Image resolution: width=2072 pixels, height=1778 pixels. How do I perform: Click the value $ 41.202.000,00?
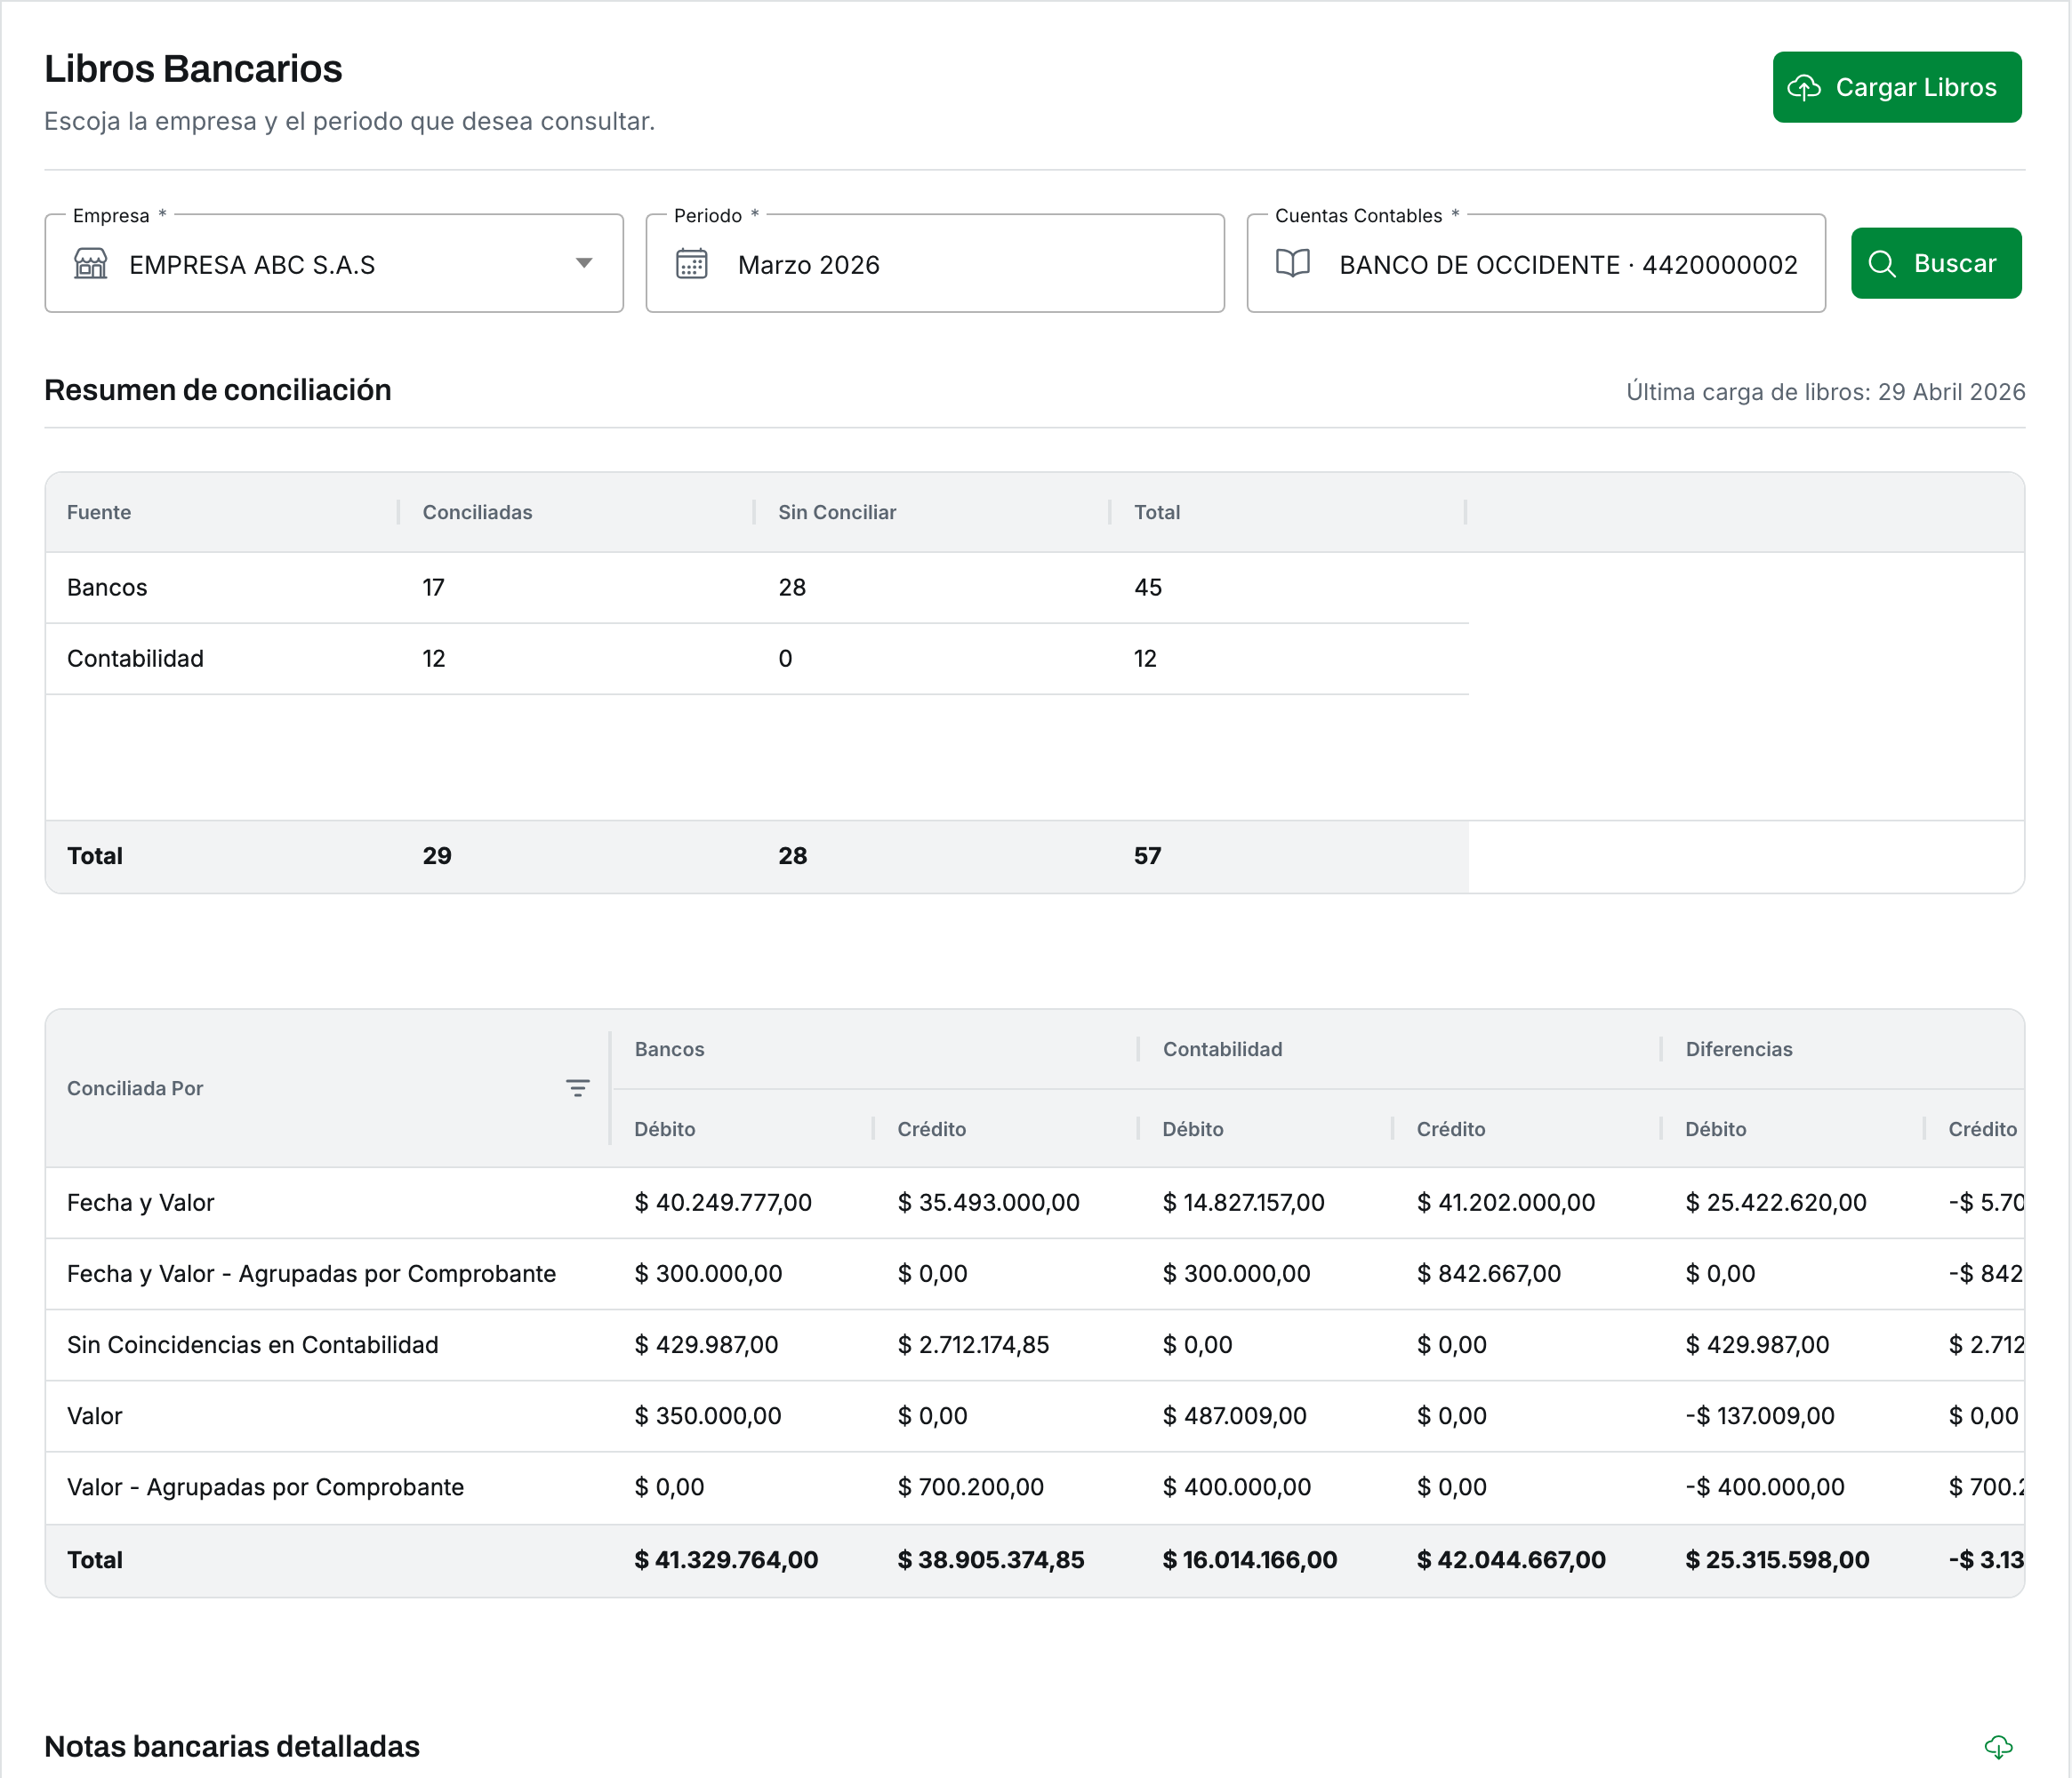pyautogui.click(x=1506, y=1204)
